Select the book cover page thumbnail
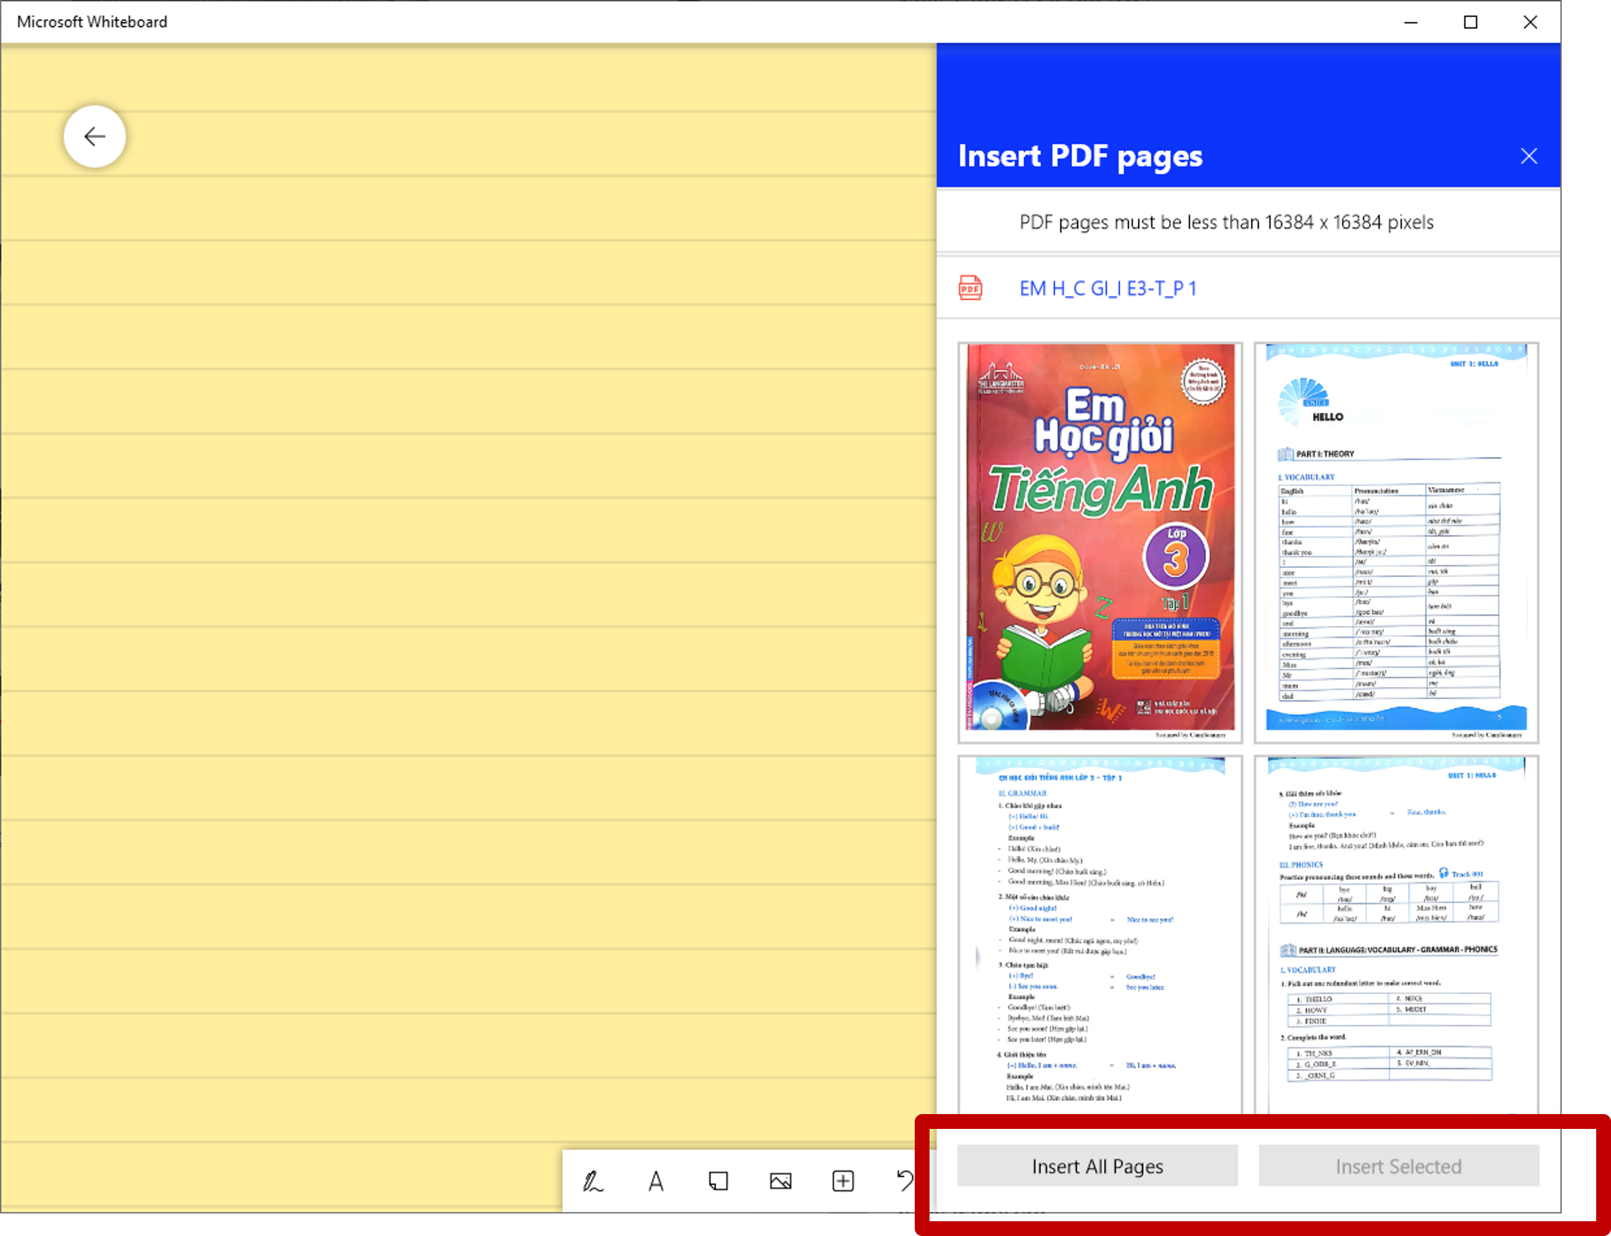The image size is (1611, 1236). point(1100,542)
